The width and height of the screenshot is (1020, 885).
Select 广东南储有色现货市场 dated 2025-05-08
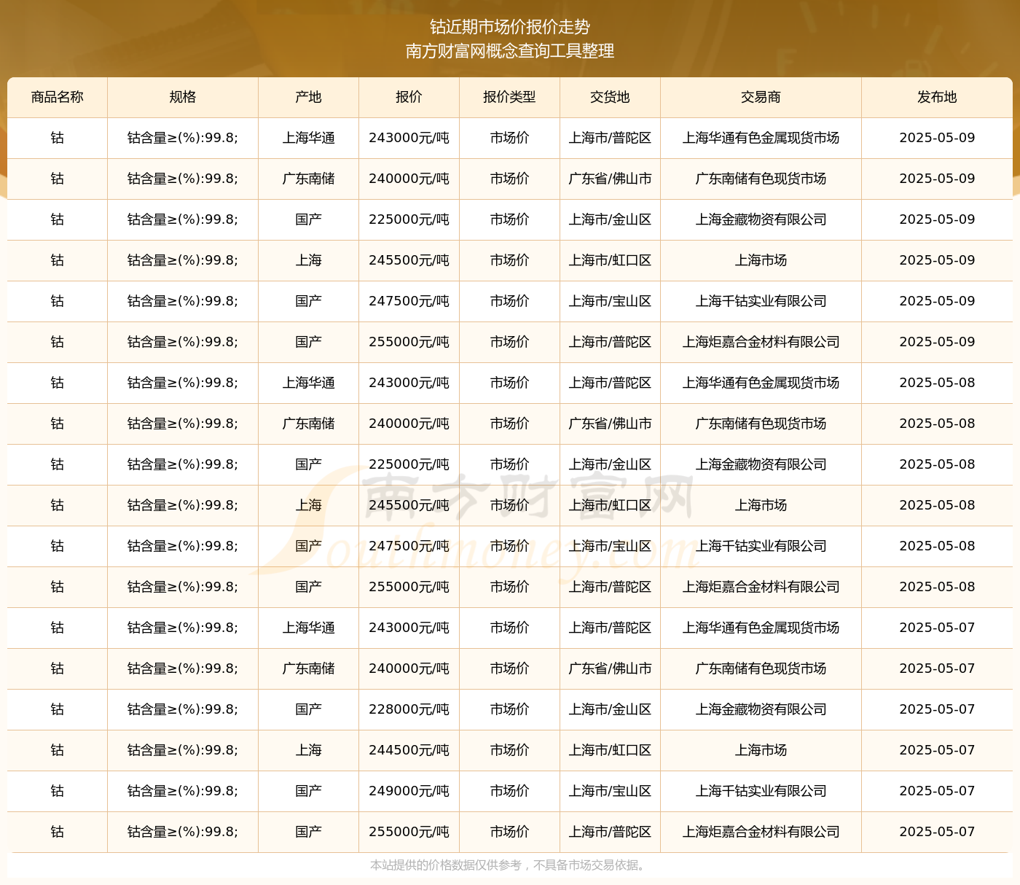pyautogui.click(x=761, y=424)
